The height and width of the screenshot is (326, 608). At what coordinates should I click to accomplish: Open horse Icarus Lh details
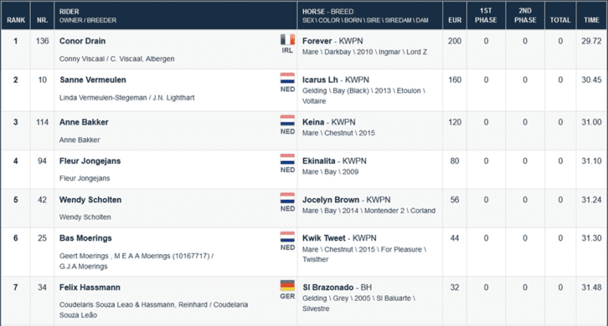pyautogui.click(x=320, y=80)
